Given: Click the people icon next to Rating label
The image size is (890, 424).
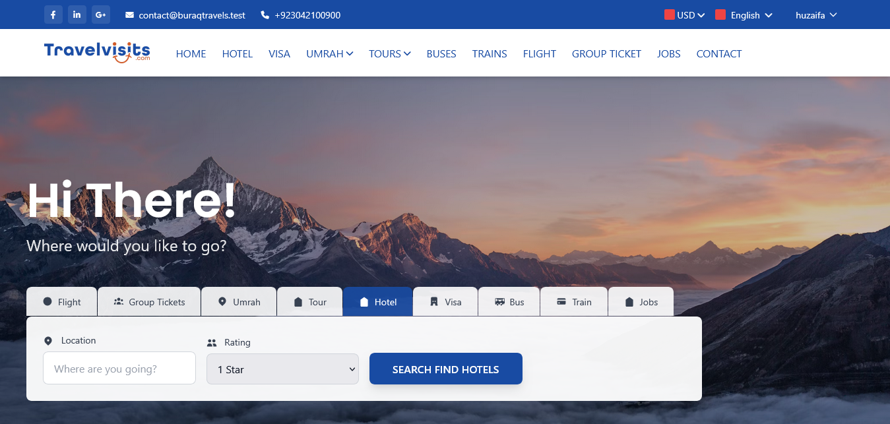Looking at the screenshot, I should [x=212, y=343].
